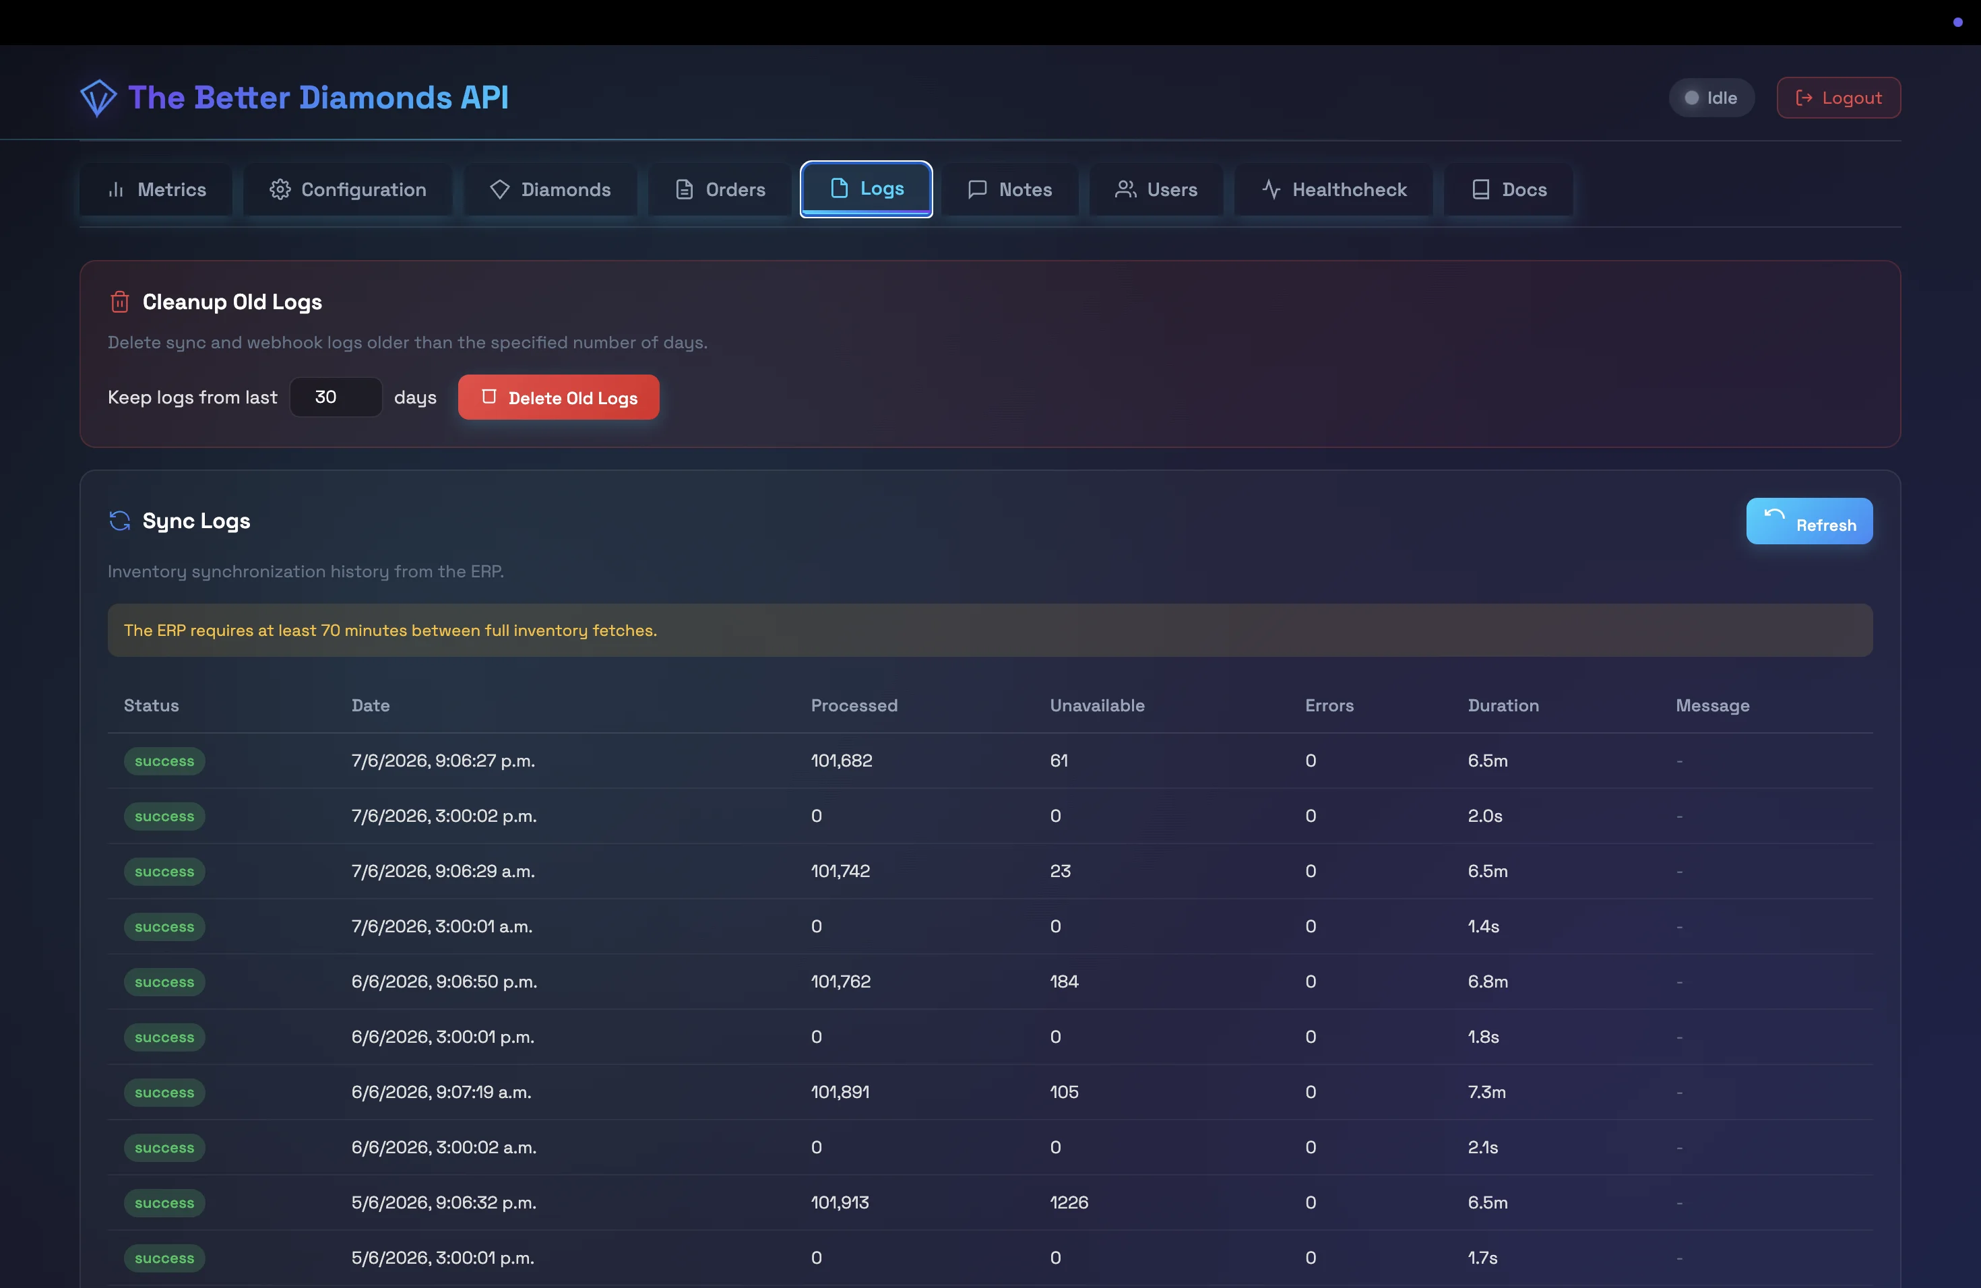Viewport: 1981px width, 1288px height.
Task: Click unavailable value 184
Action: tap(1064, 981)
